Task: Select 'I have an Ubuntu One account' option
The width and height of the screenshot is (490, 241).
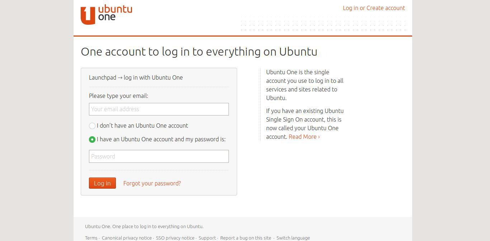Action: click(x=92, y=140)
